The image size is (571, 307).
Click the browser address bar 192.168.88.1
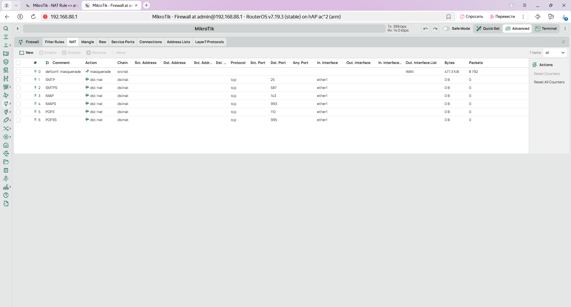64,17
